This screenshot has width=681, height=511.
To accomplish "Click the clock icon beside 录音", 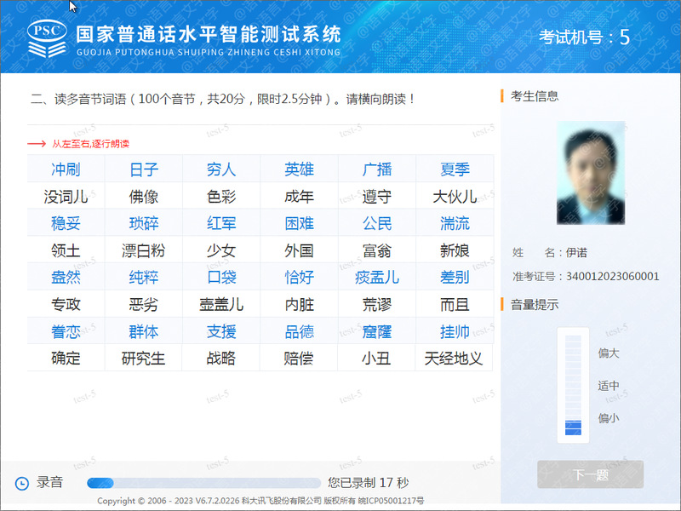I will [22, 483].
